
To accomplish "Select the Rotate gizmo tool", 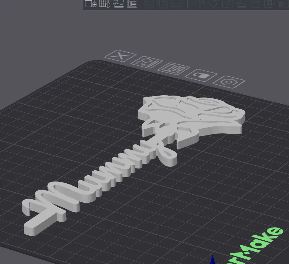I will [213, 4].
